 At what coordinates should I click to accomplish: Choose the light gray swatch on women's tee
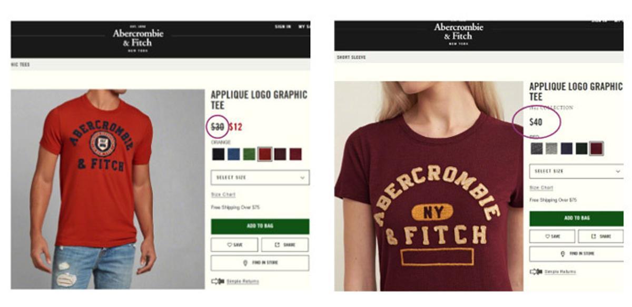[551, 149]
